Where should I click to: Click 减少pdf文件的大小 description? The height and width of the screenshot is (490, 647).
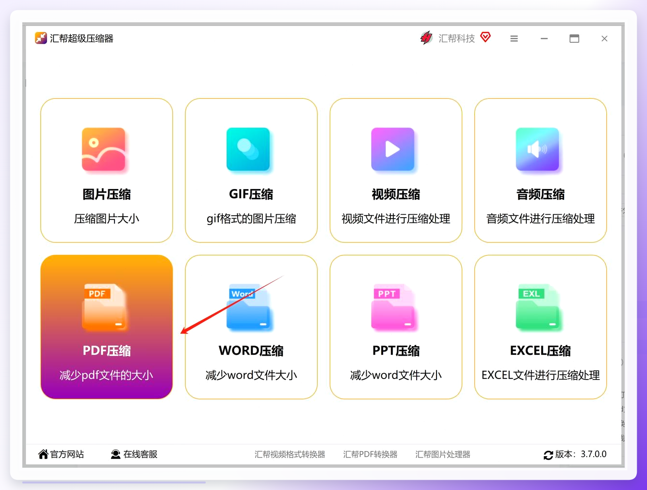(107, 375)
